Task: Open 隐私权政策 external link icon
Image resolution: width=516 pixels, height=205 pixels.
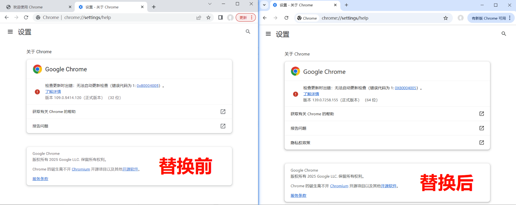Action: coord(482,143)
